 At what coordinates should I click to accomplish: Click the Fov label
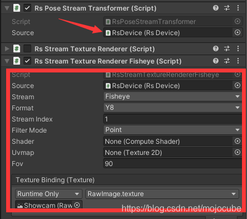click(17, 164)
